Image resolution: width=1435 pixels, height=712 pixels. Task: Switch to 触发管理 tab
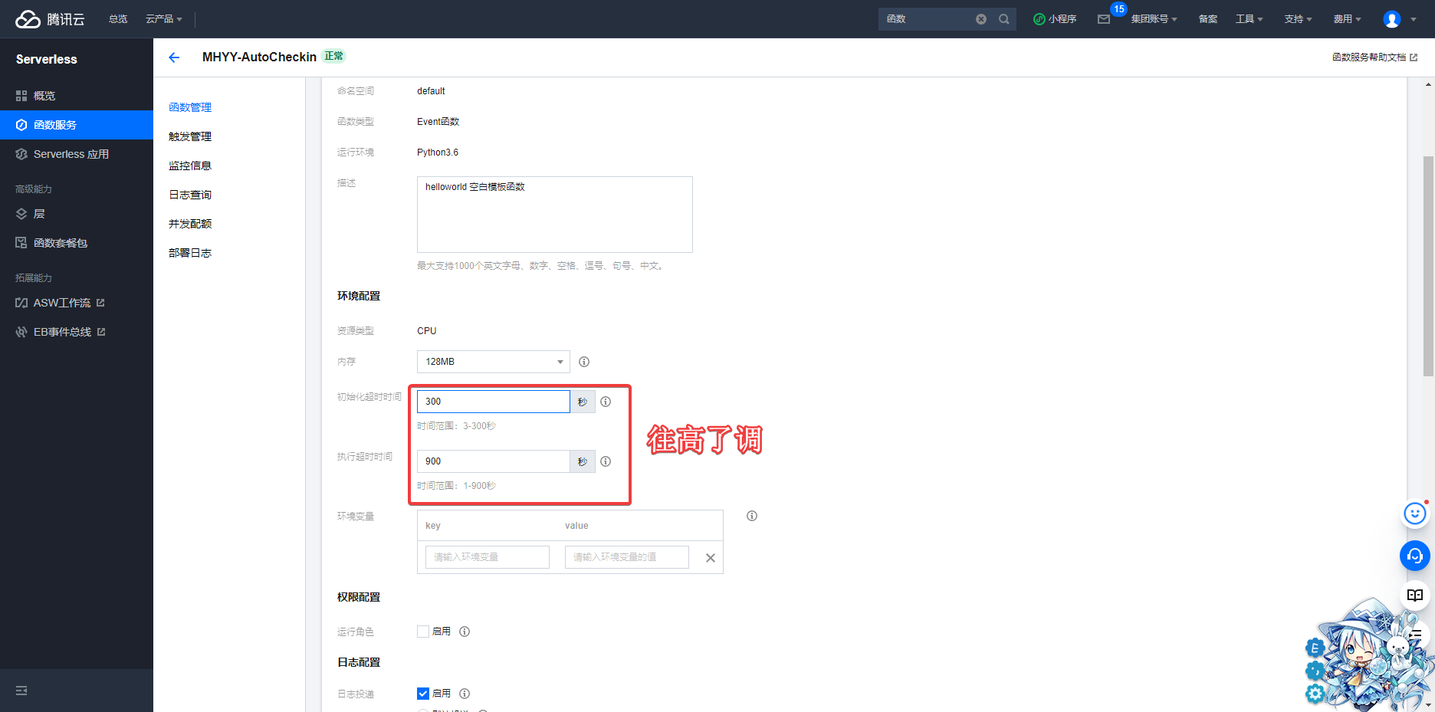(x=190, y=136)
